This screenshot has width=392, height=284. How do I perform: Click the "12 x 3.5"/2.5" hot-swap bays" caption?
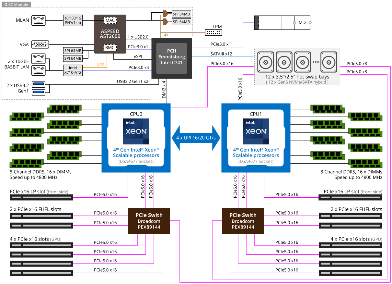coord(297,77)
